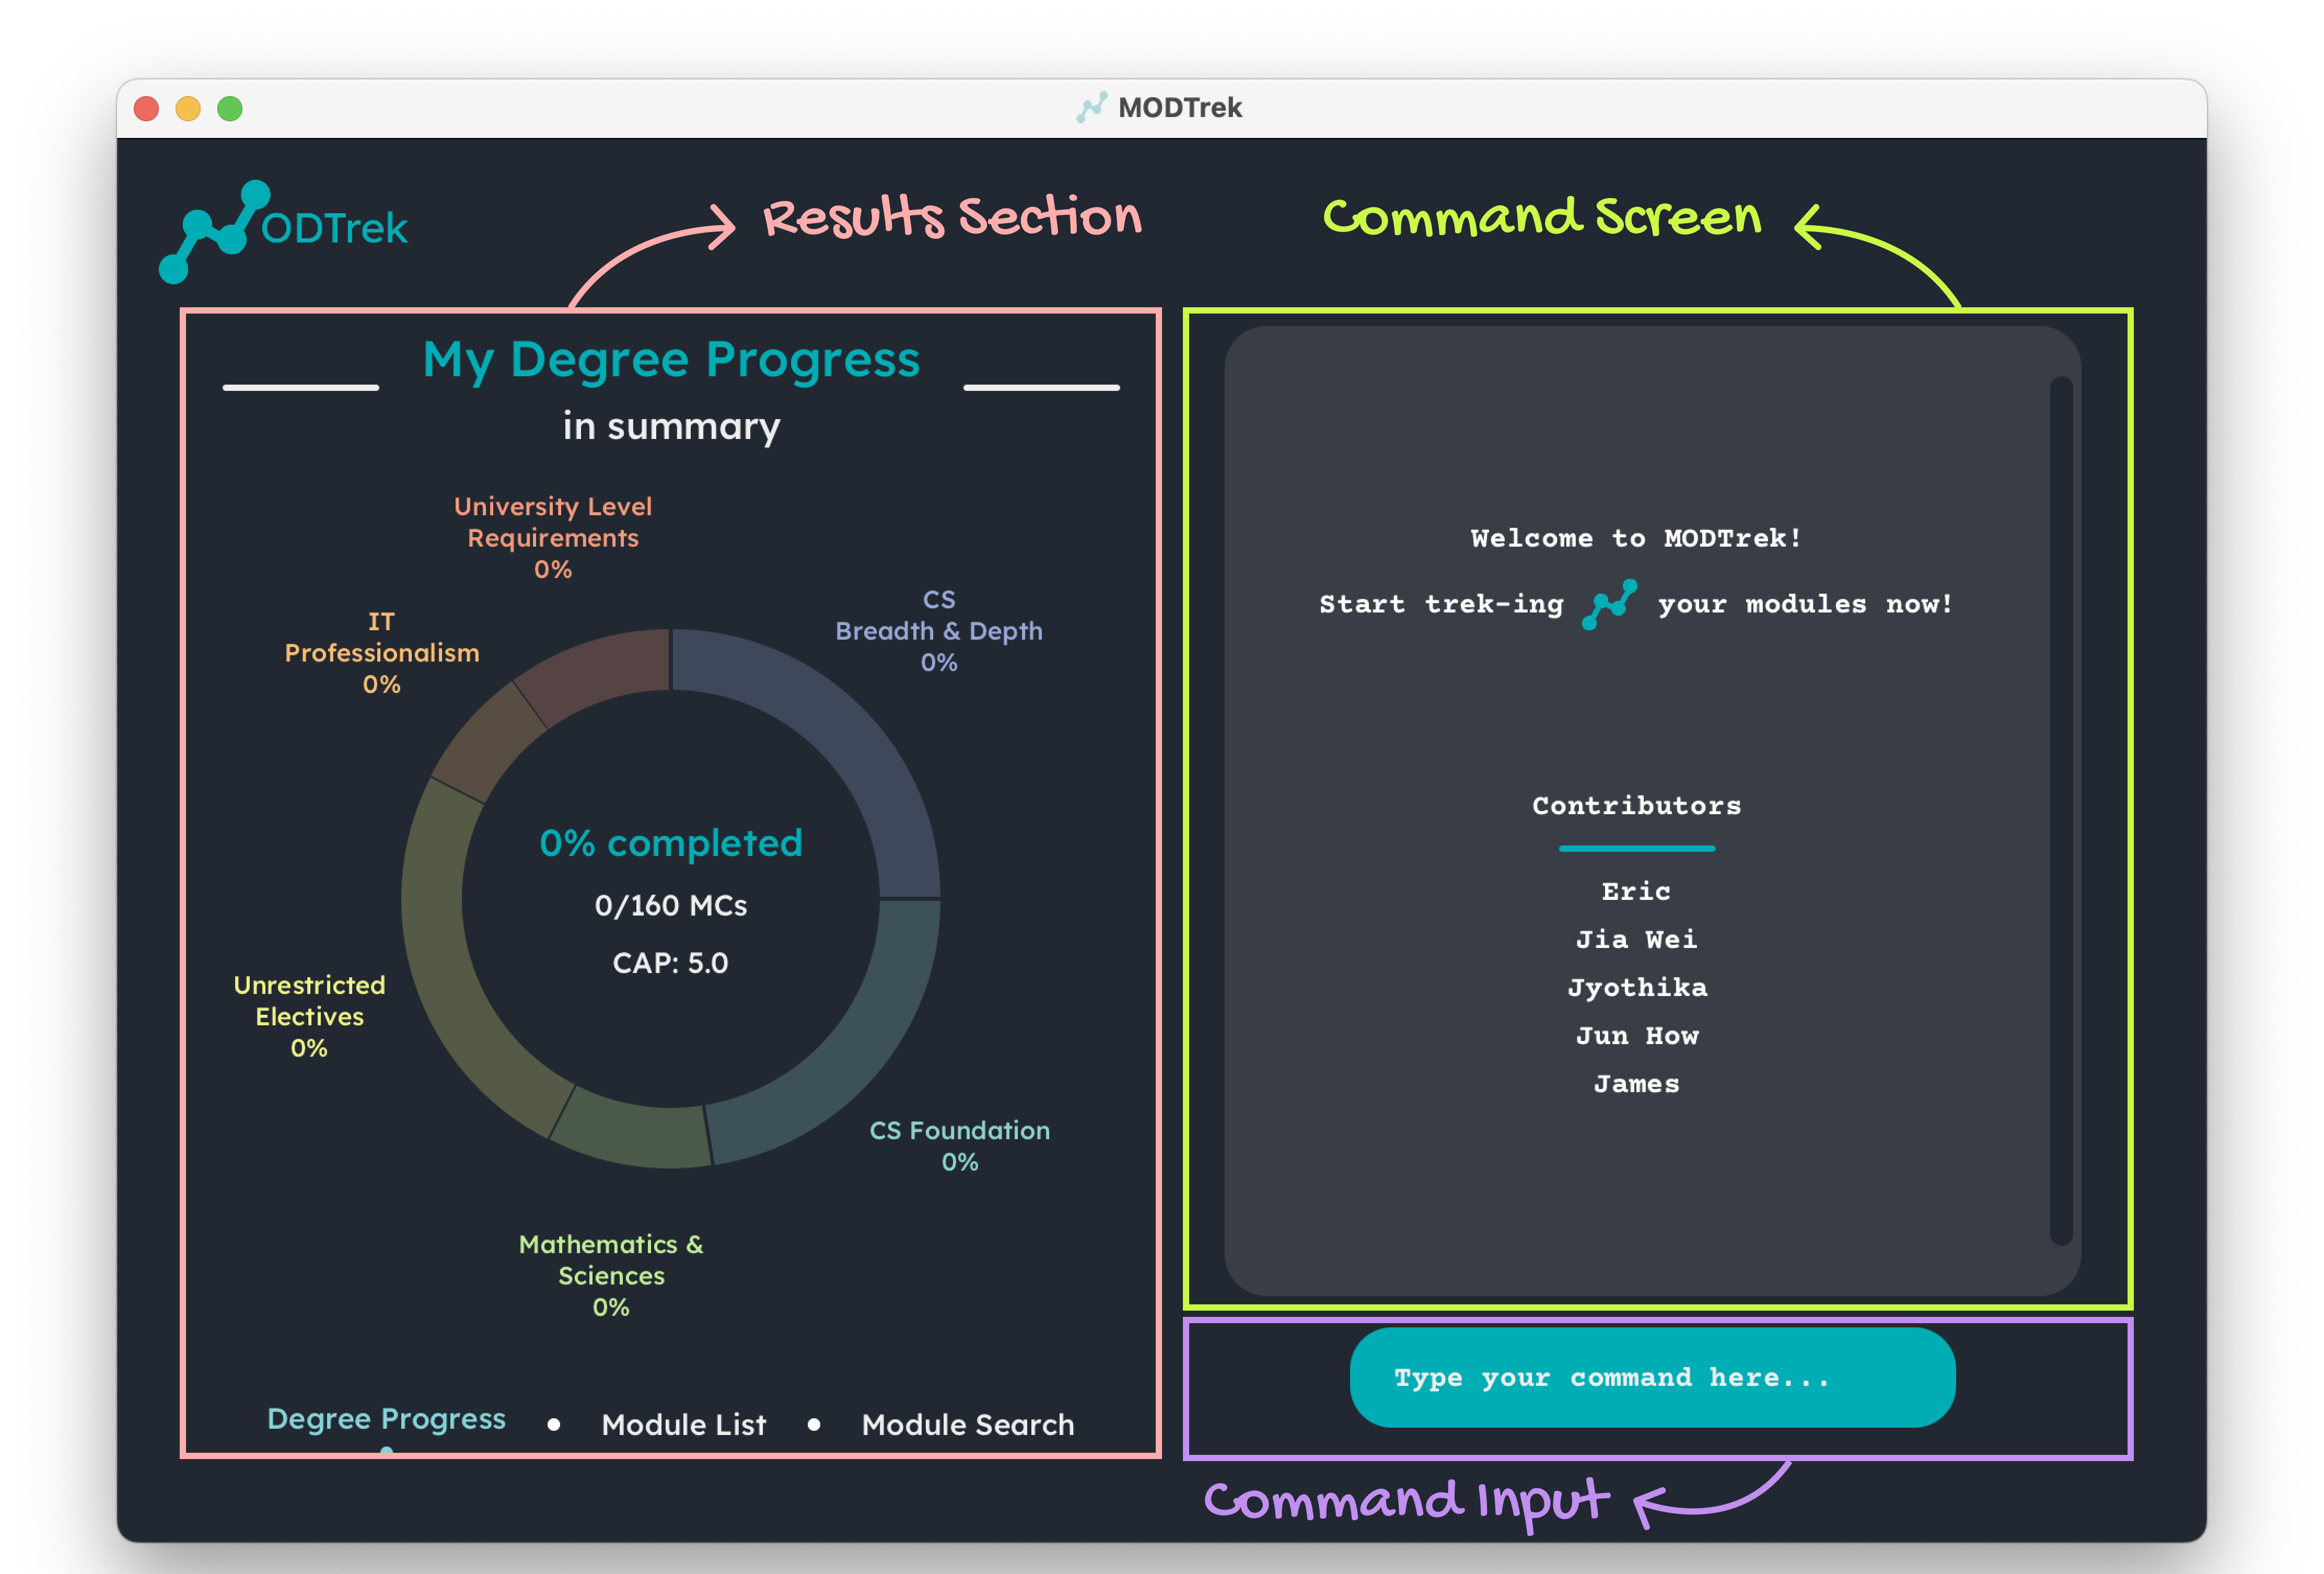
Task: Click the 'CS Breadth & Depth 0%' label
Action: click(x=939, y=631)
